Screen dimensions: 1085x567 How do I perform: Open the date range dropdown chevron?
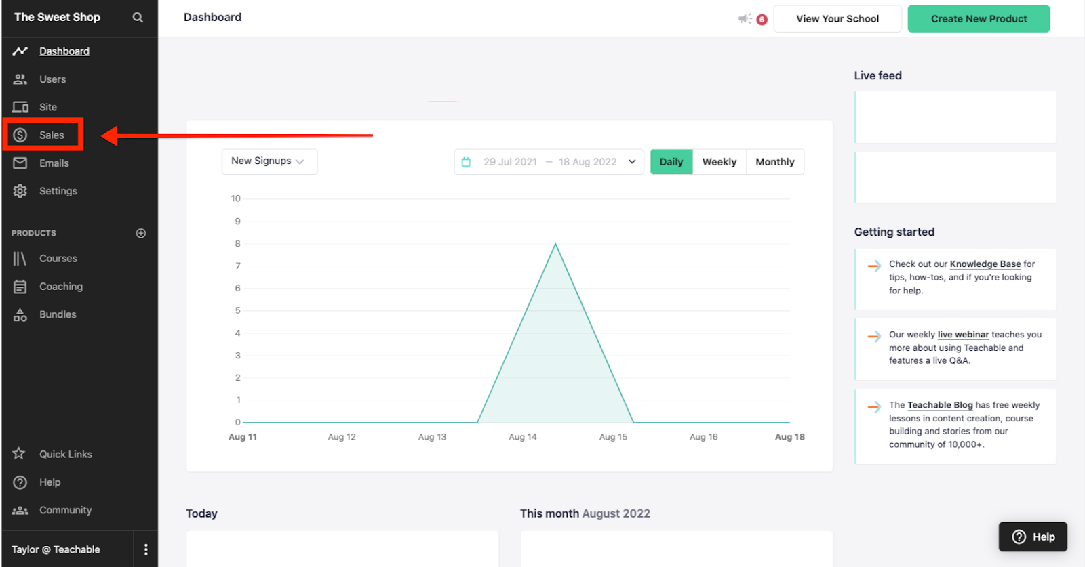pos(632,162)
